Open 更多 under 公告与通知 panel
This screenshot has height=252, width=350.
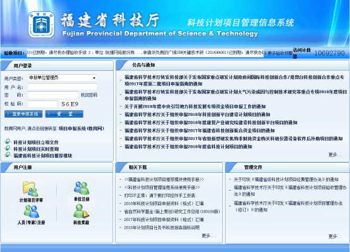(335, 154)
